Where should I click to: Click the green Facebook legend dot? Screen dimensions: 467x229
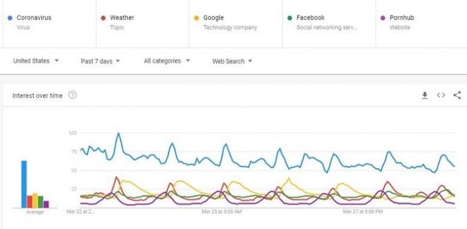click(x=289, y=18)
